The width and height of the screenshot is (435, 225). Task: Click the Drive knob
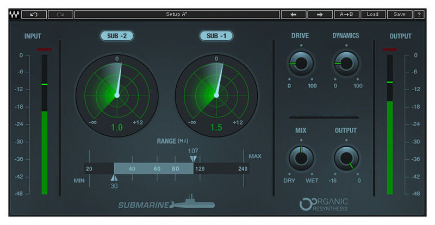click(x=301, y=64)
